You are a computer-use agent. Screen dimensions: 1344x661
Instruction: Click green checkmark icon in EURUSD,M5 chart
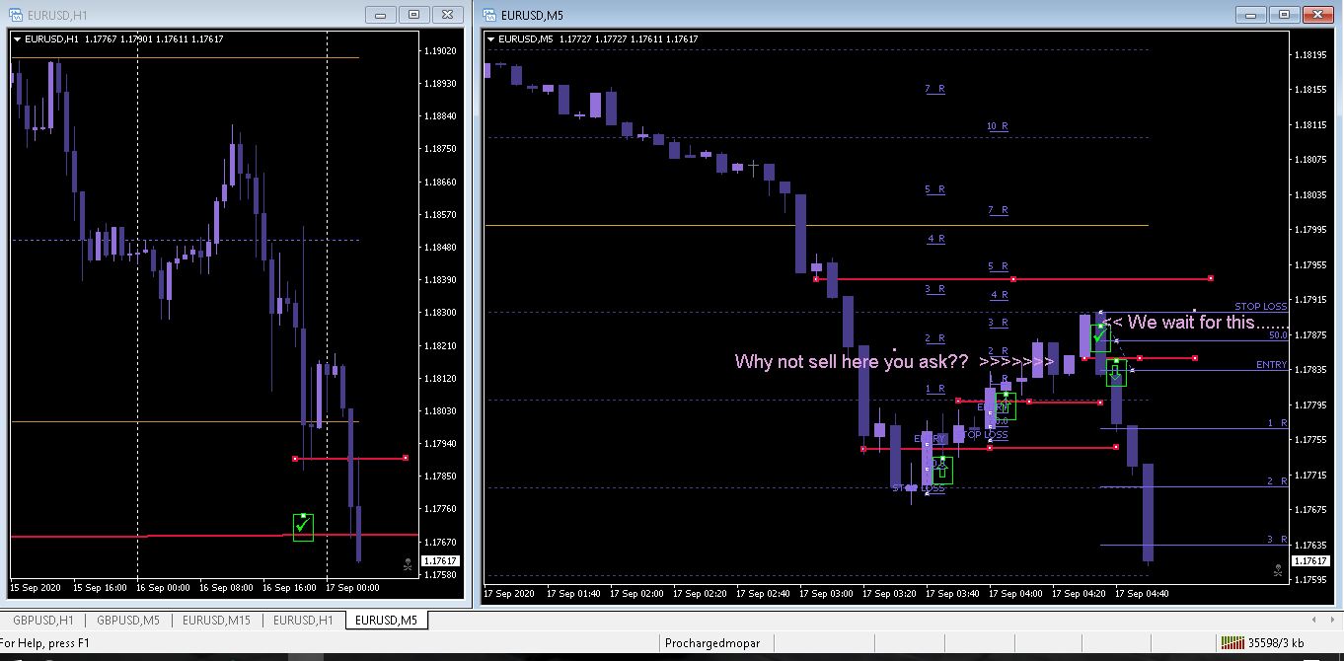point(1099,336)
